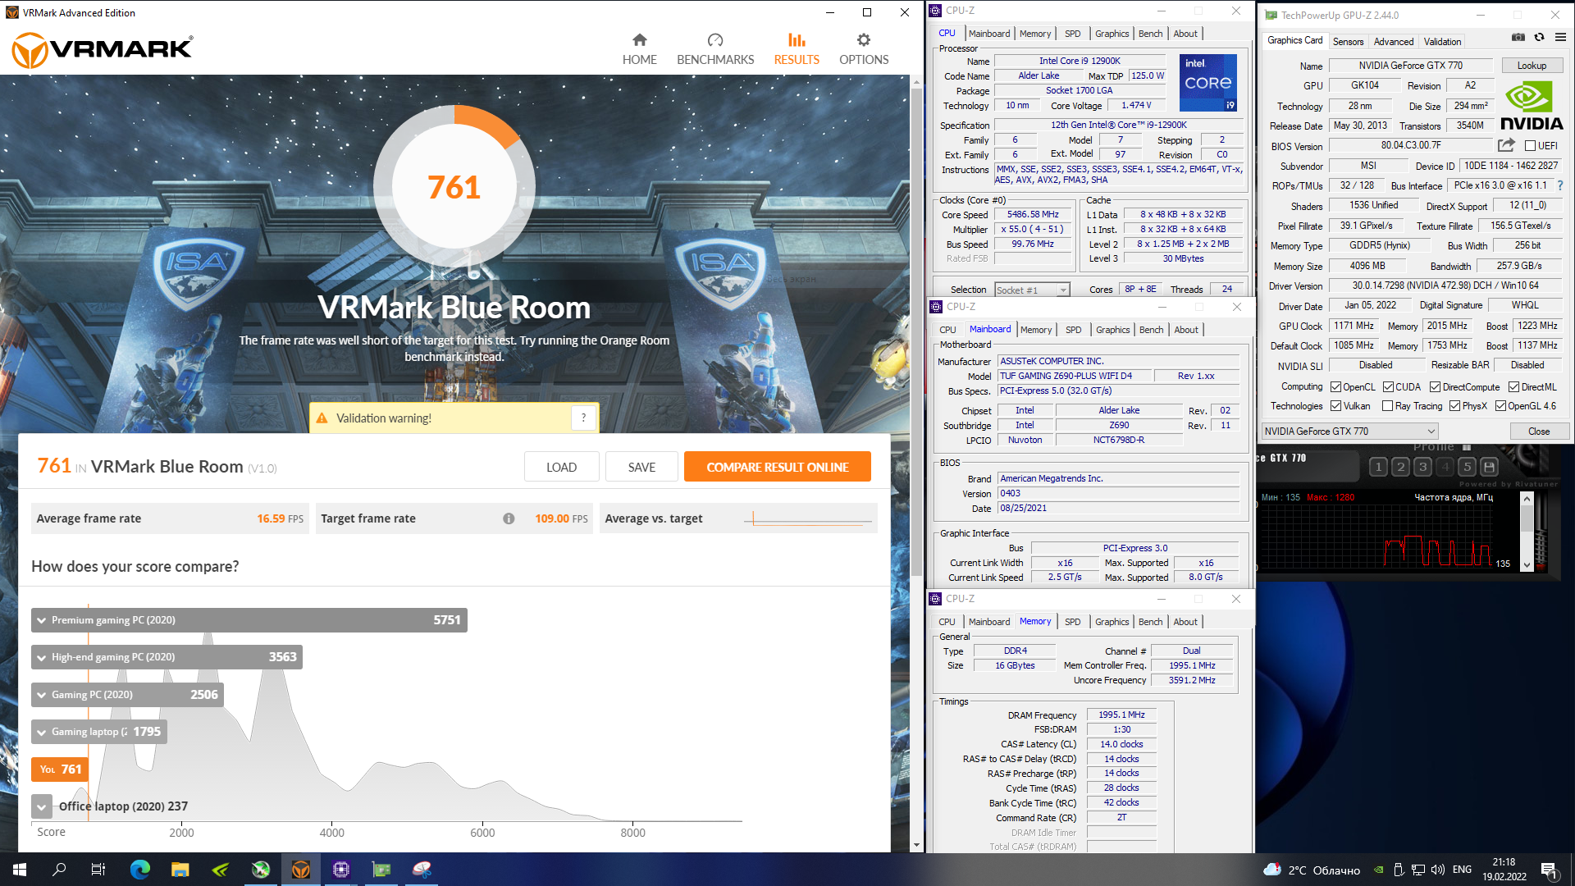Toggle the OpenGL 4.6 checkbox
Image resolution: width=1575 pixels, height=886 pixels.
pyautogui.click(x=1500, y=406)
